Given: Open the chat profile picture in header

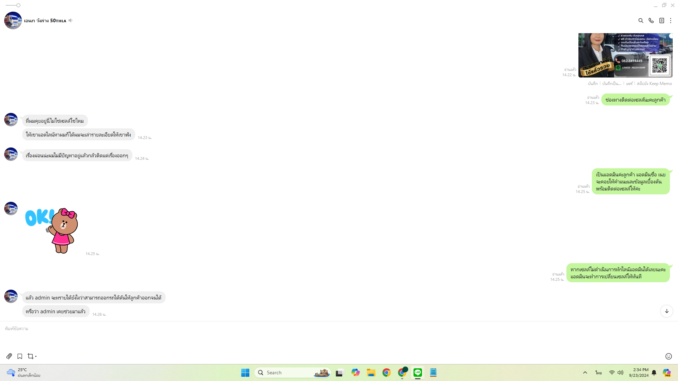Looking at the screenshot, I should tap(13, 20).
